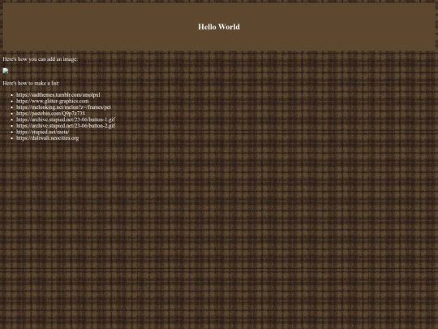Viewport: 438px width, 329px height.
Task: Select the archive.stupied.net button-2.gif list item
Action: click(66, 126)
